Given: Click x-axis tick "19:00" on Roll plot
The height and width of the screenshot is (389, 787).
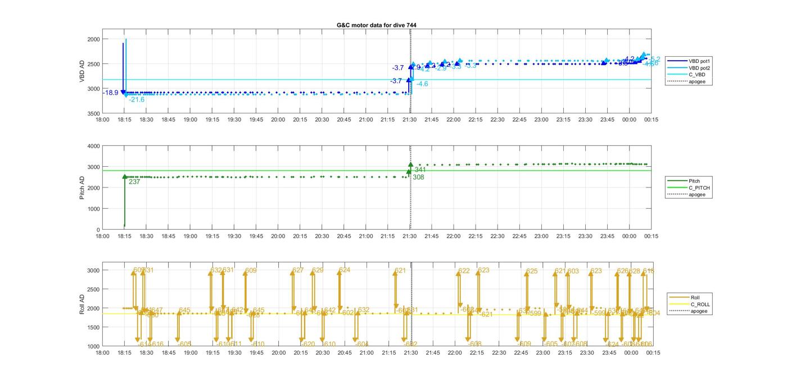Looking at the screenshot, I should (191, 353).
